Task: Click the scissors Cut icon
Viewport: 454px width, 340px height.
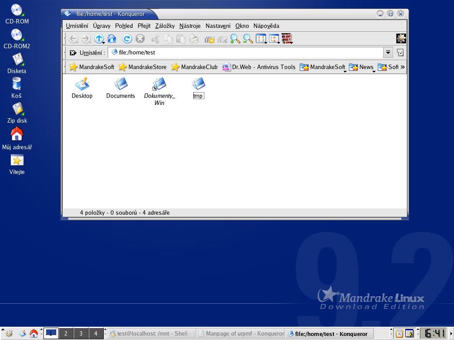Action: 156,39
